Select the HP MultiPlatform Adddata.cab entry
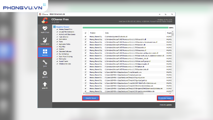Image resolution: width=213 pixels, height=120 pixels. 130,83
